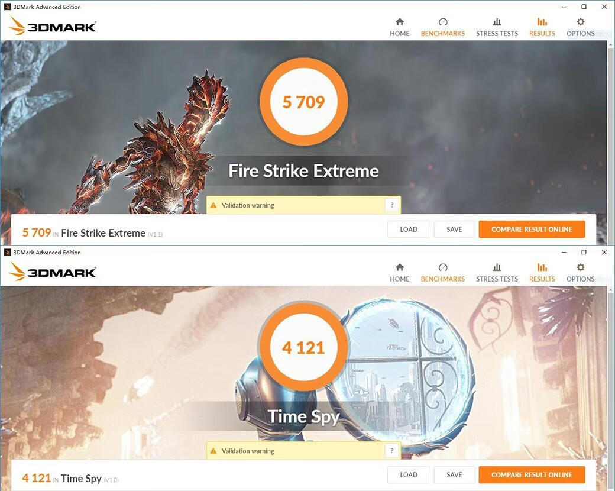Open Home in the Fire Strike window
Screen dimensions: 615x491
[x=399, y=27]
